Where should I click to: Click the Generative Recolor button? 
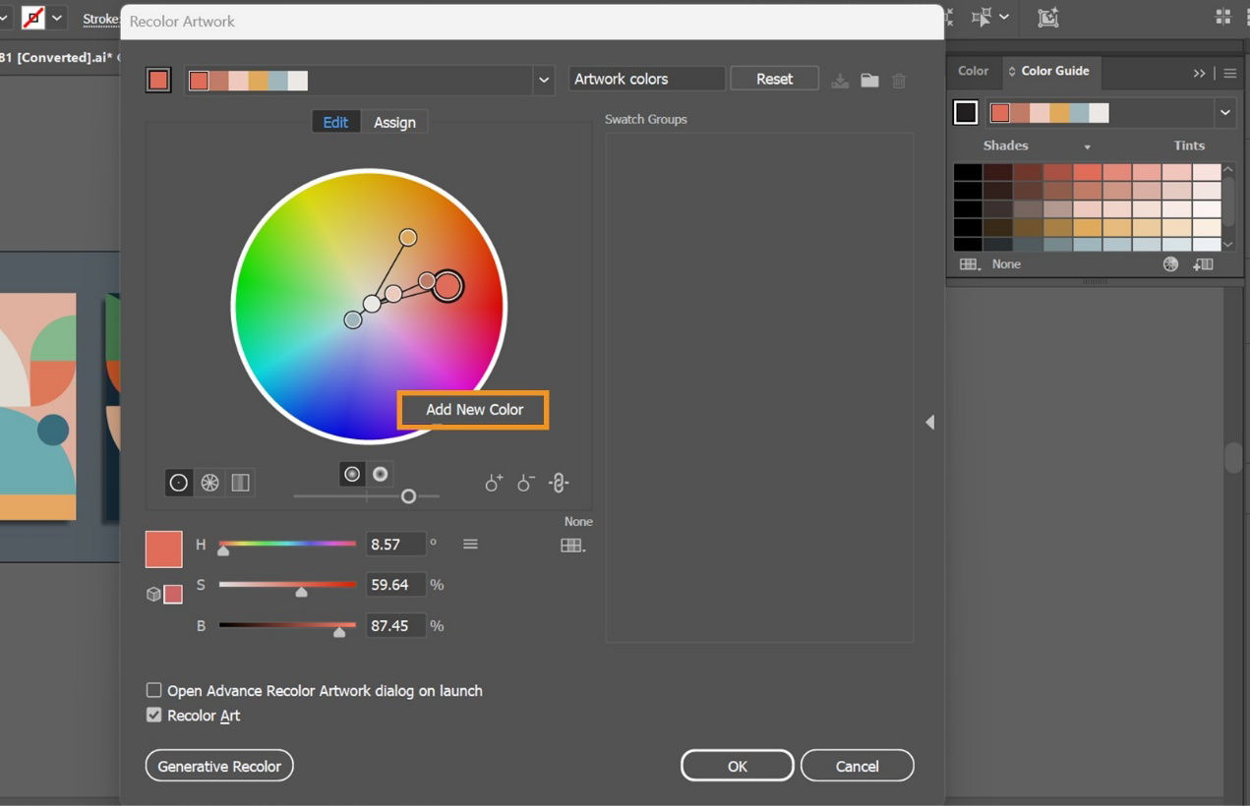[218, 765]
